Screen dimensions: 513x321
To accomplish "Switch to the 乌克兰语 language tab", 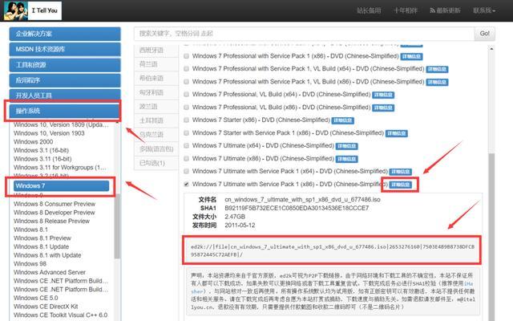I will [x=156, y=135].
